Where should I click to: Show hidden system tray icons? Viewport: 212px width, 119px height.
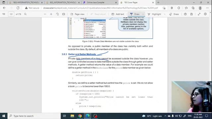165,116
